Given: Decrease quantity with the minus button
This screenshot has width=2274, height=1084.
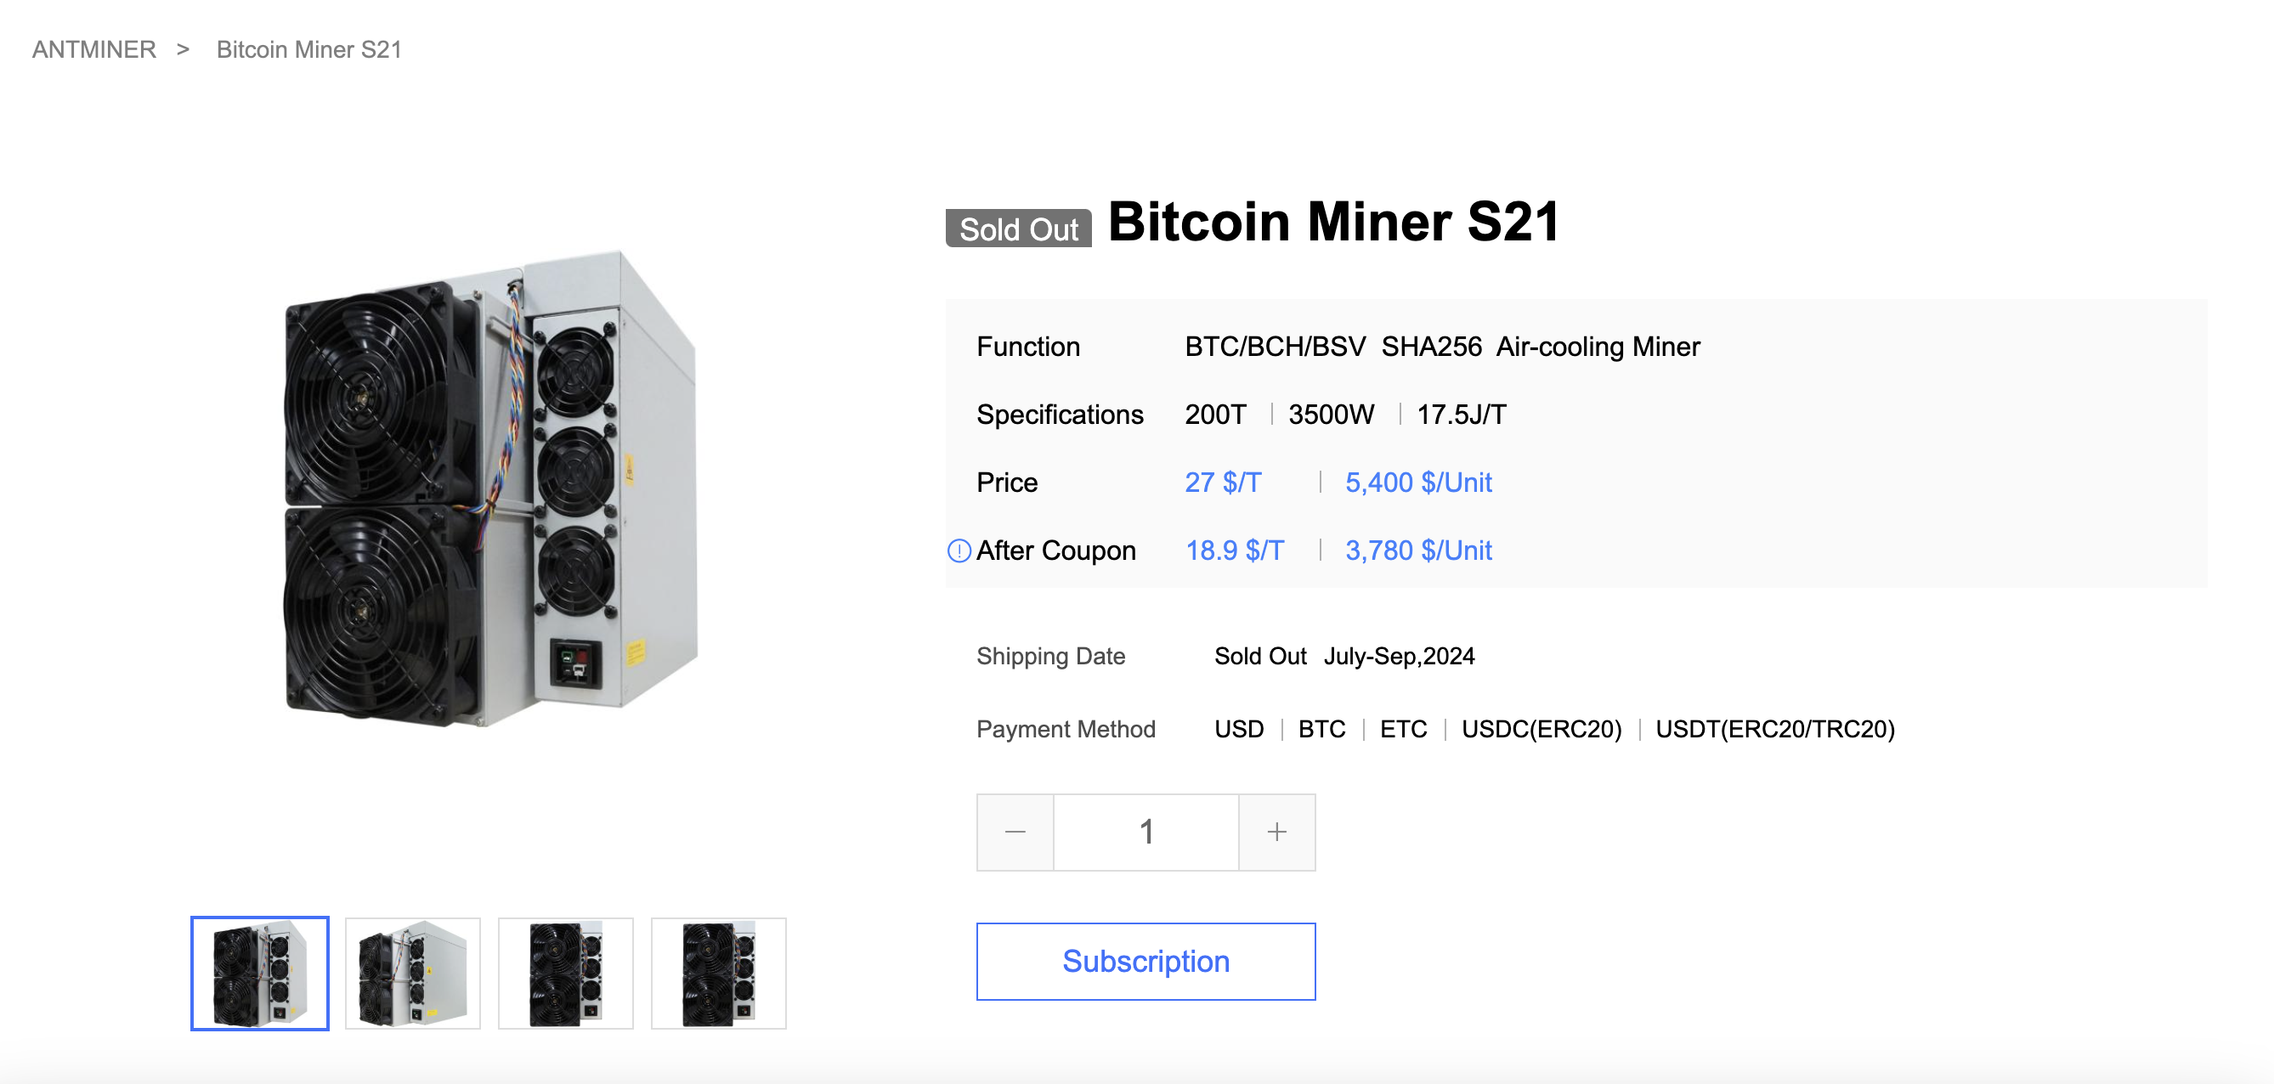Looking at the screenshot, I should [1015, 832].
